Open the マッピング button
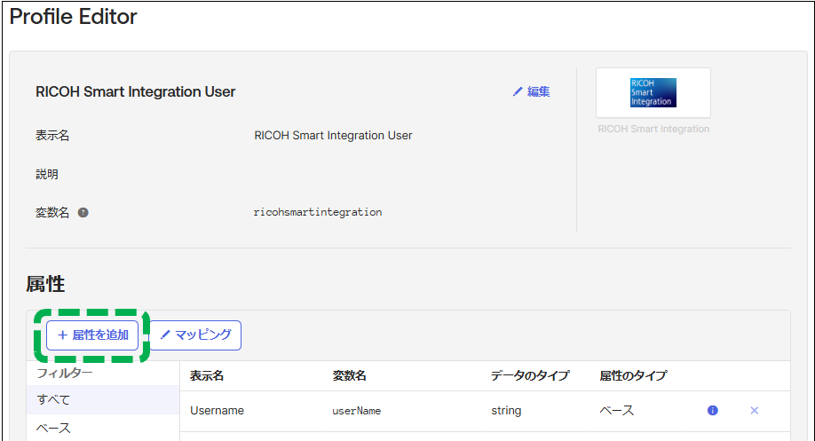Viewport: 815px width, 441px height. pos(195,335)
